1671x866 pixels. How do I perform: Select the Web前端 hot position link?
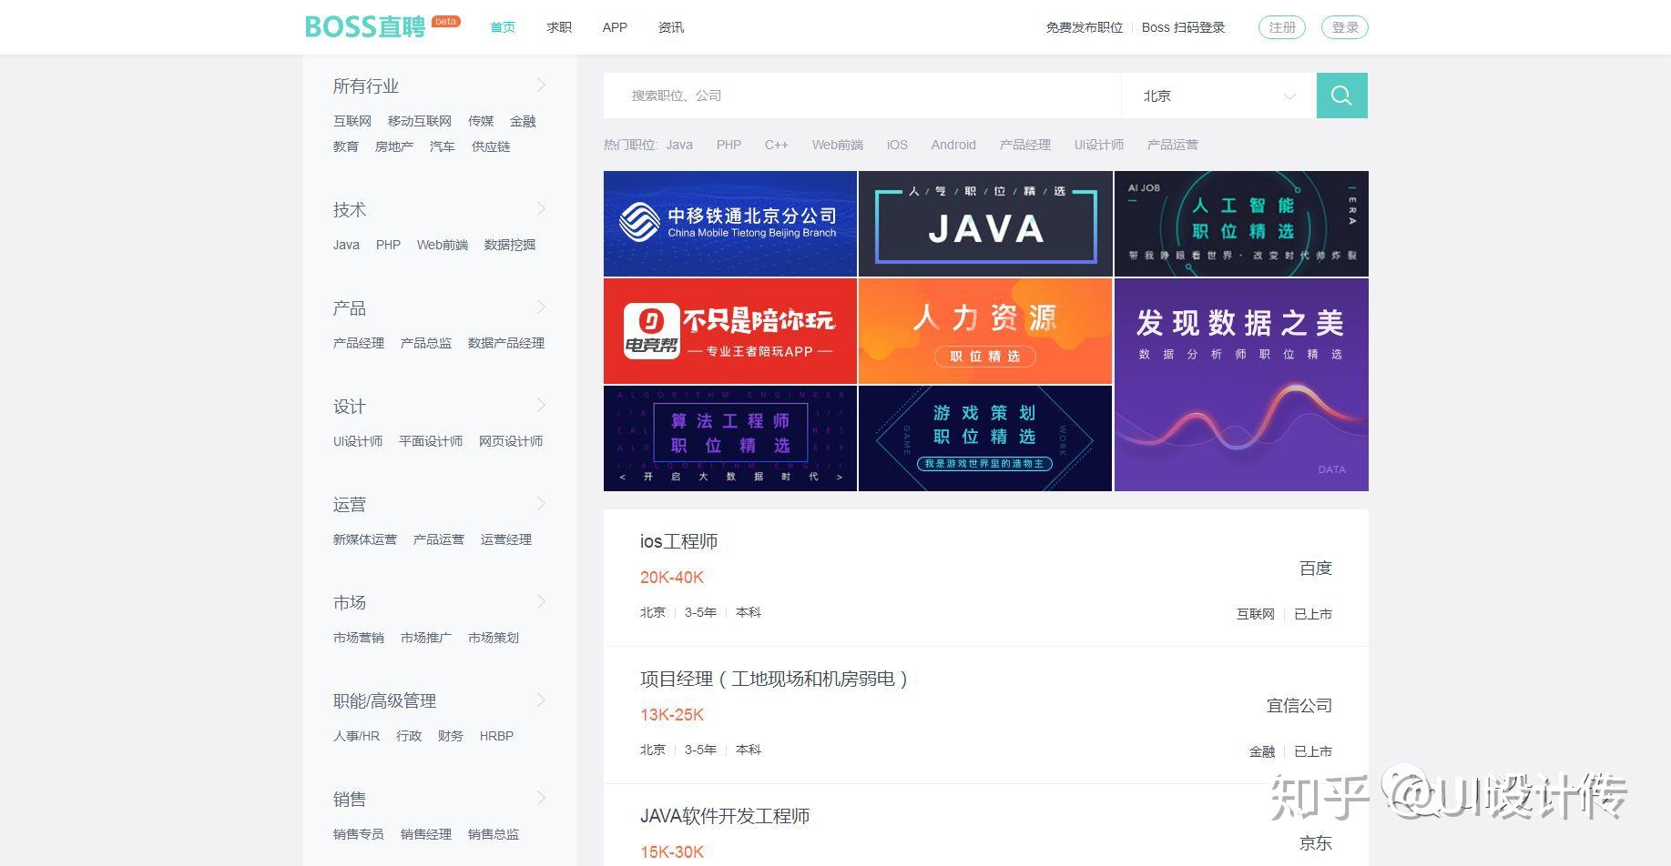[838, 145]
